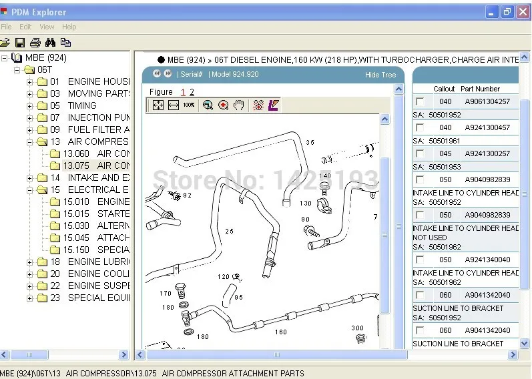Select the zoom-in magnifier with red plus
Viewport: 532px width, 379px height.
pyautogui.click(x=223, y=105)
